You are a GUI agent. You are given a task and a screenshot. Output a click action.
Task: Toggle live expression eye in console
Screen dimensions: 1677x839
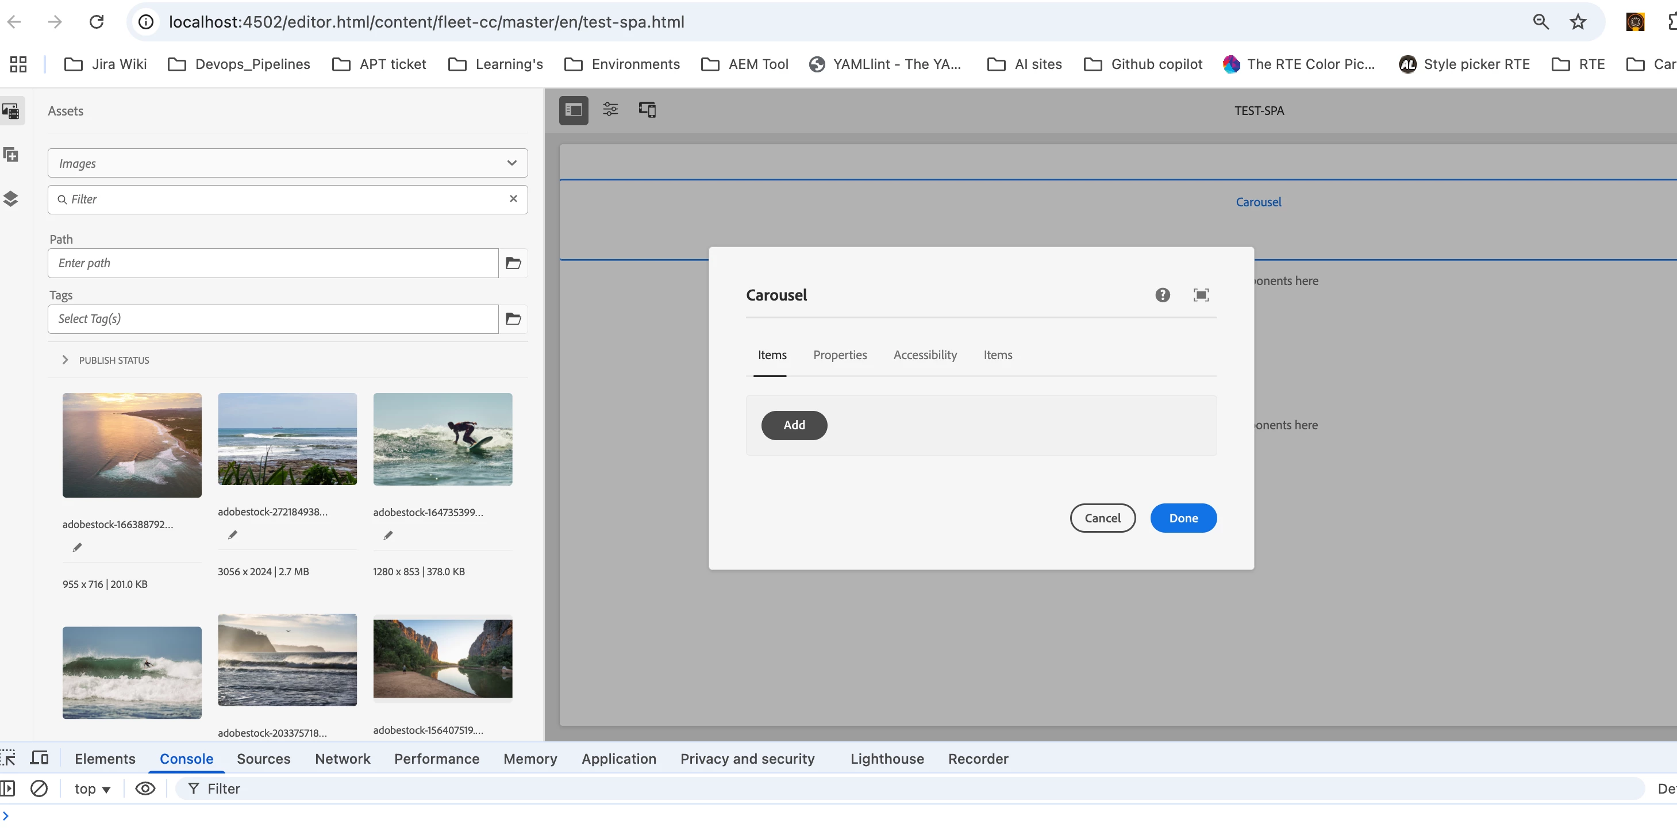click(x=144, y=788)
